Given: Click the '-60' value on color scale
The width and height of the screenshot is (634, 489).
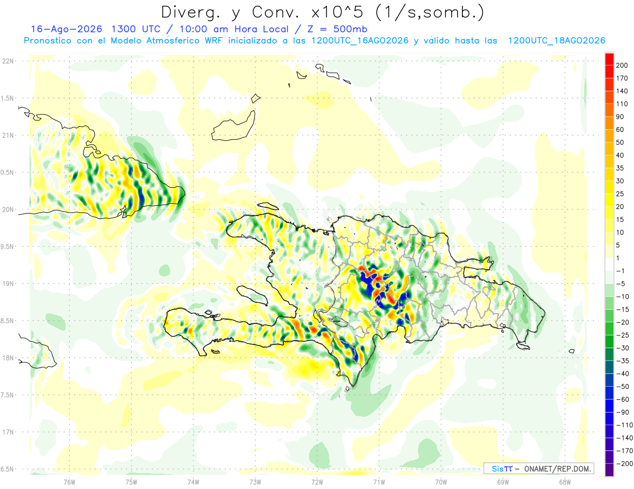Looking at the screenshot, I should click(x=622, y=399).
